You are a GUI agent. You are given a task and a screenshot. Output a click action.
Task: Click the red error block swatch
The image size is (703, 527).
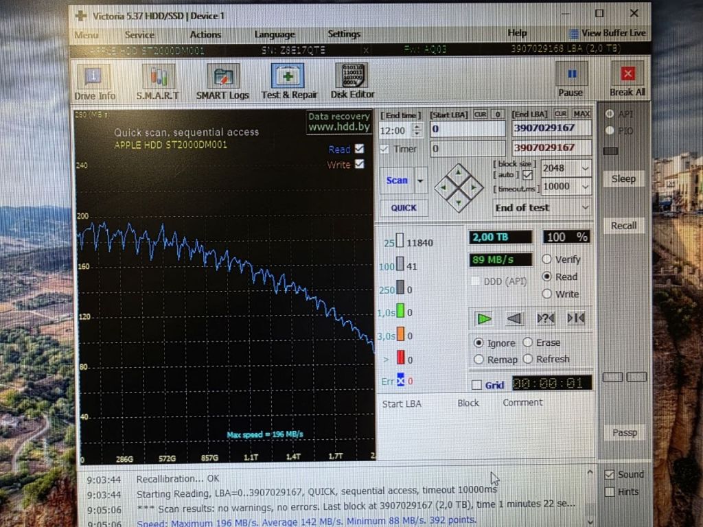[400, 358]
